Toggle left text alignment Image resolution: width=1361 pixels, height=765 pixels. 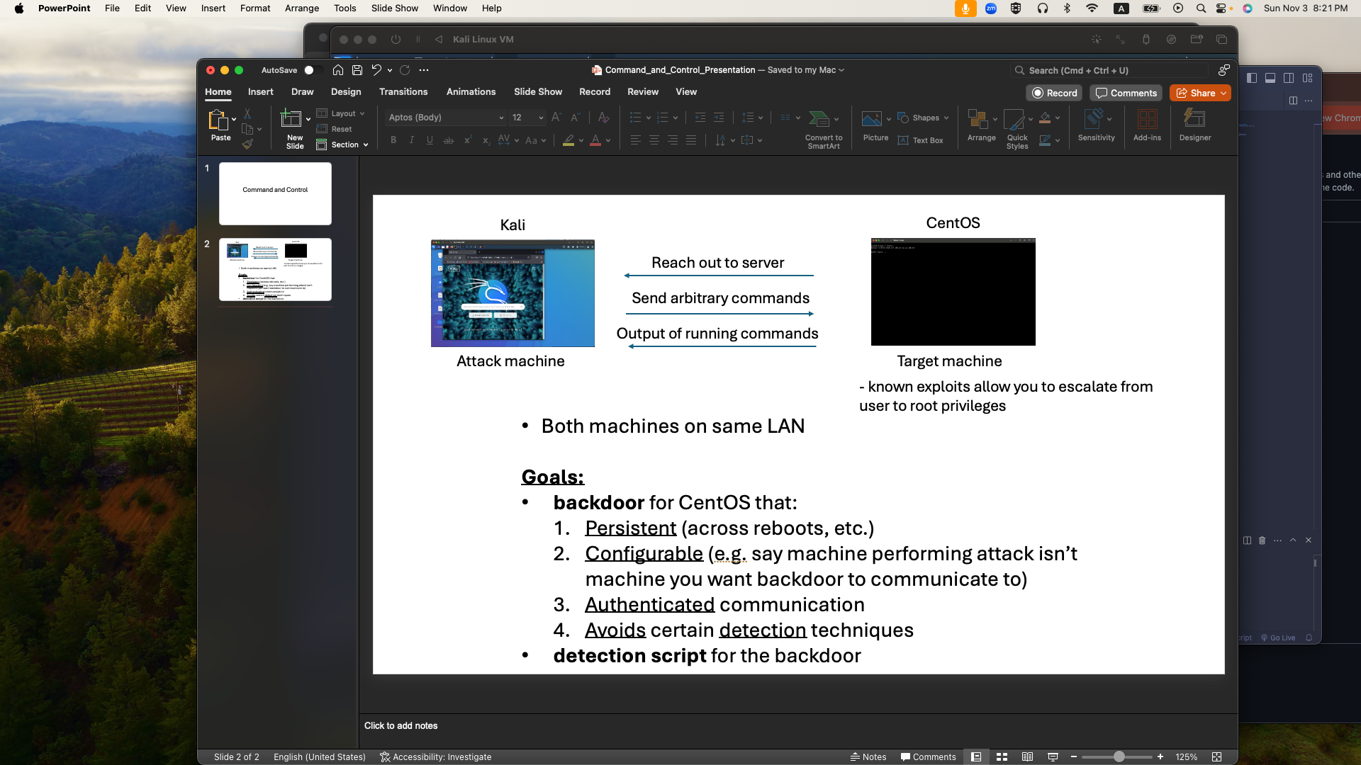tap(636, 140)
